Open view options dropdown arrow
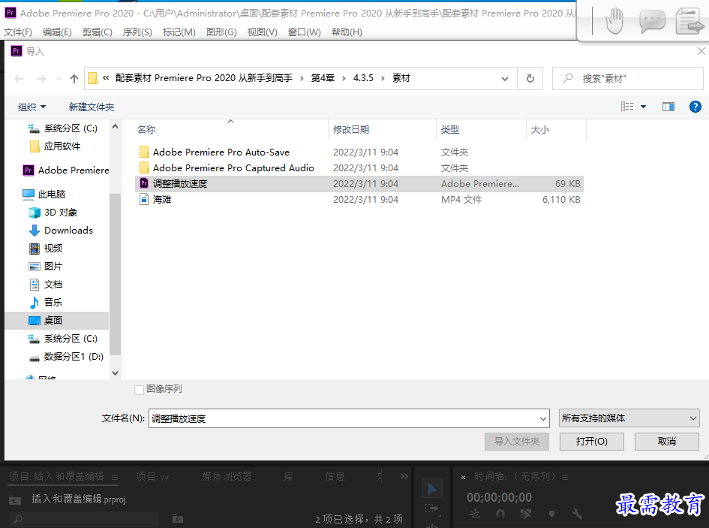 pyautogui.click(x=644, y=107)
